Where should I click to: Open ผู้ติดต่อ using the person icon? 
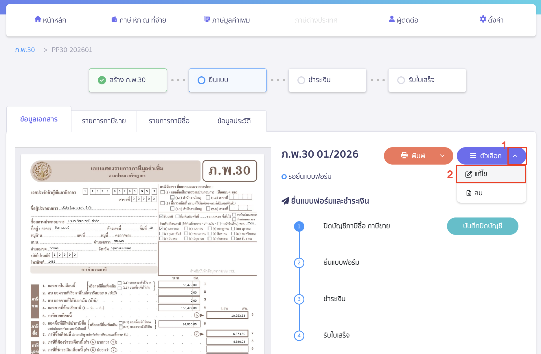coord(392,19)
